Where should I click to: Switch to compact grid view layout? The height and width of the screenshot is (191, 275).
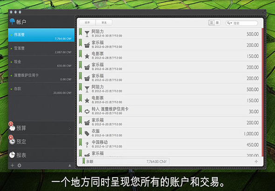[x=217, y=23]
